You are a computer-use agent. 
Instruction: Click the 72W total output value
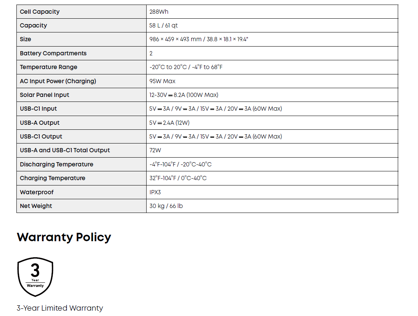[155, 150]
